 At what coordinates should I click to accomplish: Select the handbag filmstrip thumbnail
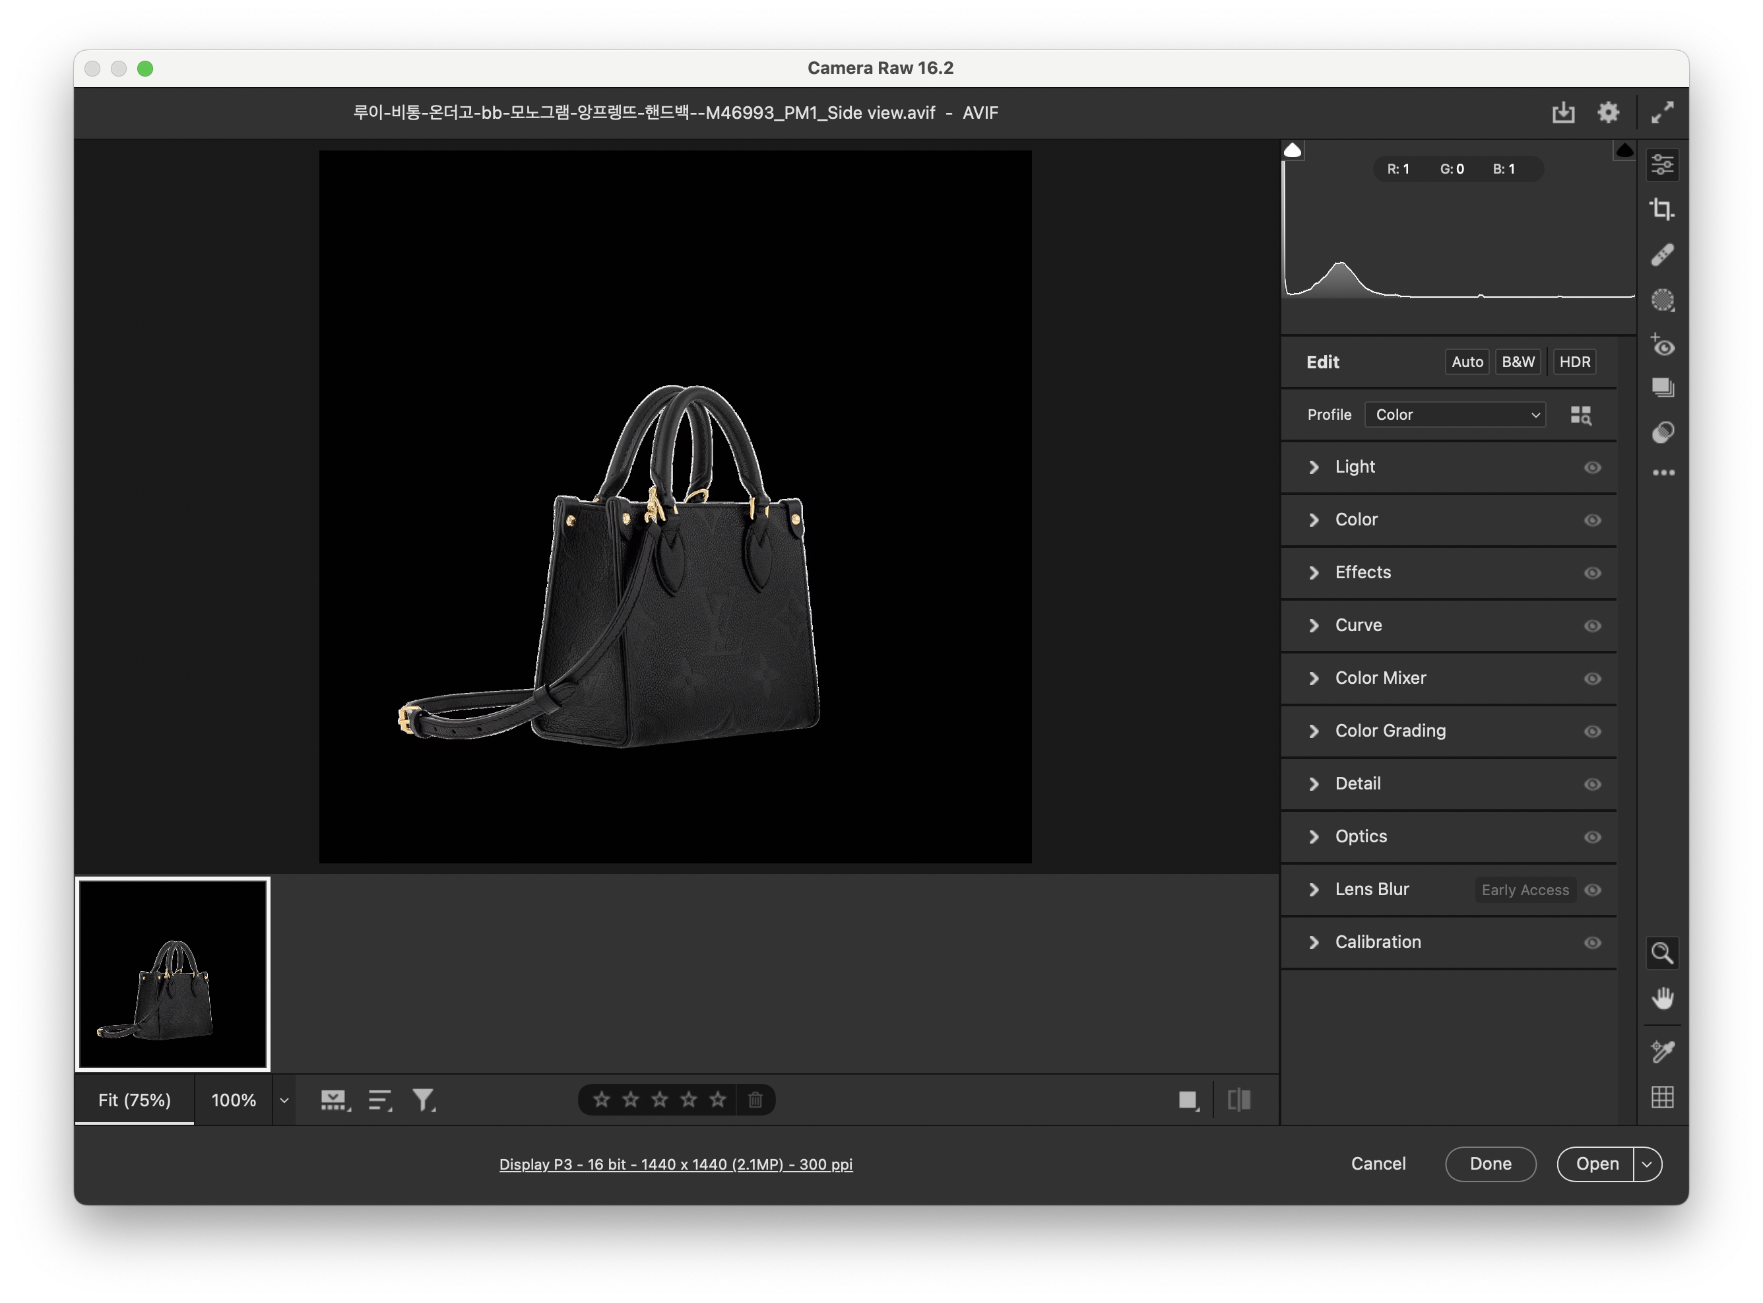(173, 974)
